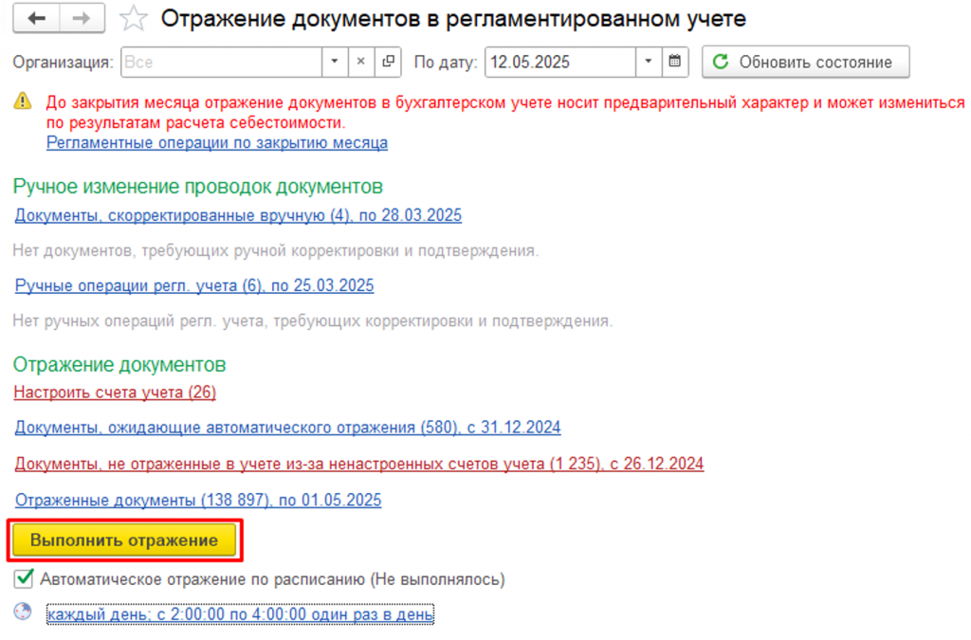971x640 pixels.
Task: Clear the Организация field with the X
Action: 361,62
